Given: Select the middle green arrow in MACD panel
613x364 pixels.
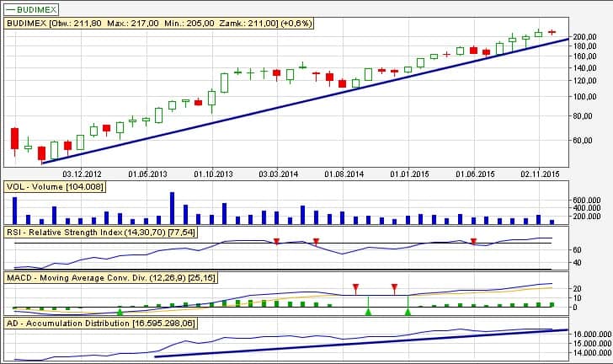Looking at the screenshot, I should [x=368, y=312].
